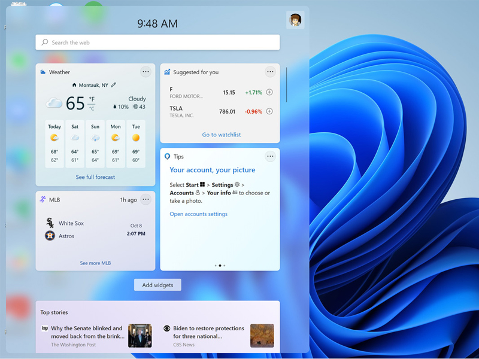Open the Weather widget options menu
This screenshot has width=479, height=359.
(145, 72)
